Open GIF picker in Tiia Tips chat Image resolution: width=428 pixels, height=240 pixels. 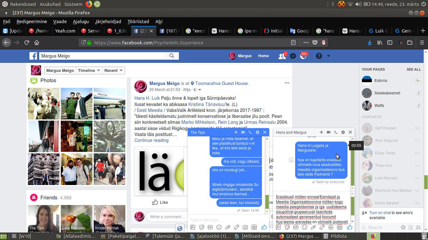pyautogui.click(x=211, y=227)
